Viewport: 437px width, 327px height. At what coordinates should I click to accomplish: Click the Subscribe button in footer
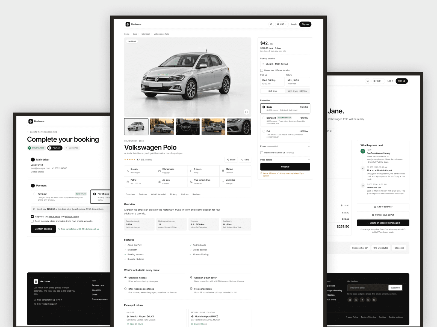tap(395, 288)
